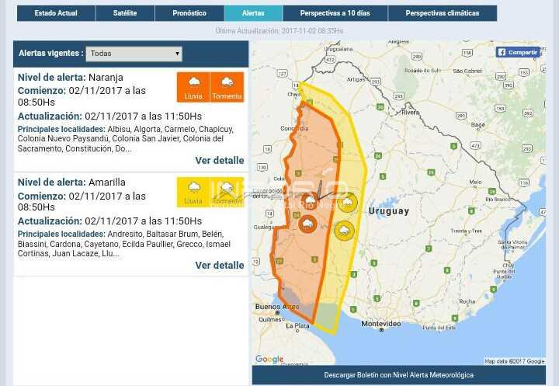Go to the Pronóstico tab
This screenshot has width=559, height=386.
(189, 13)
